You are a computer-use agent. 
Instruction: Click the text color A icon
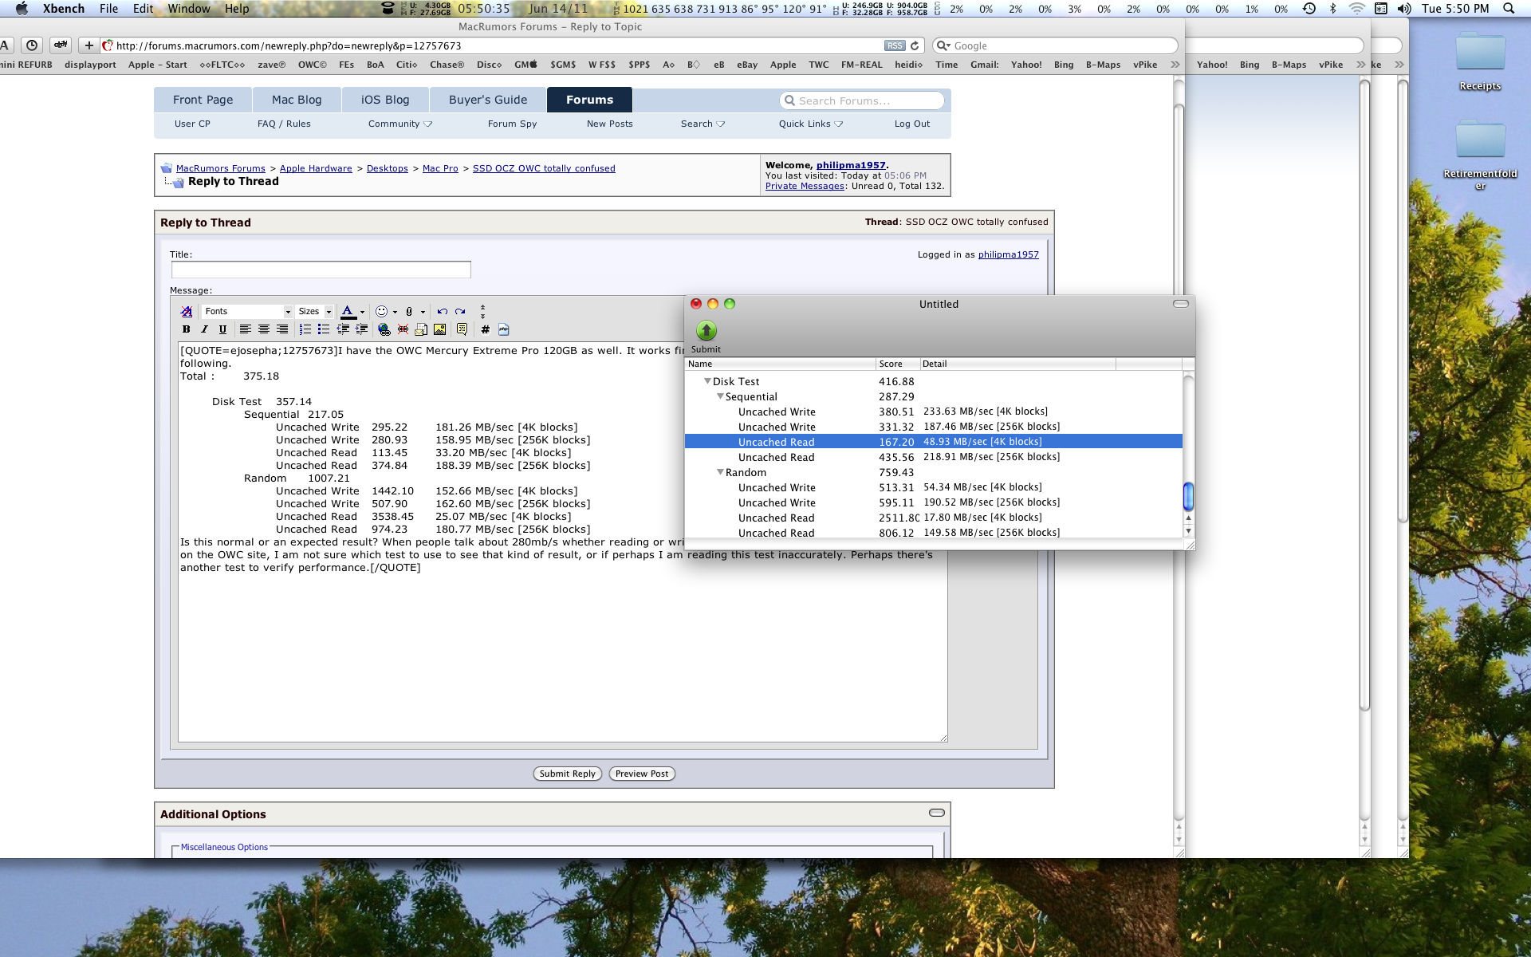pyautogui.click(x=348, y=312)
